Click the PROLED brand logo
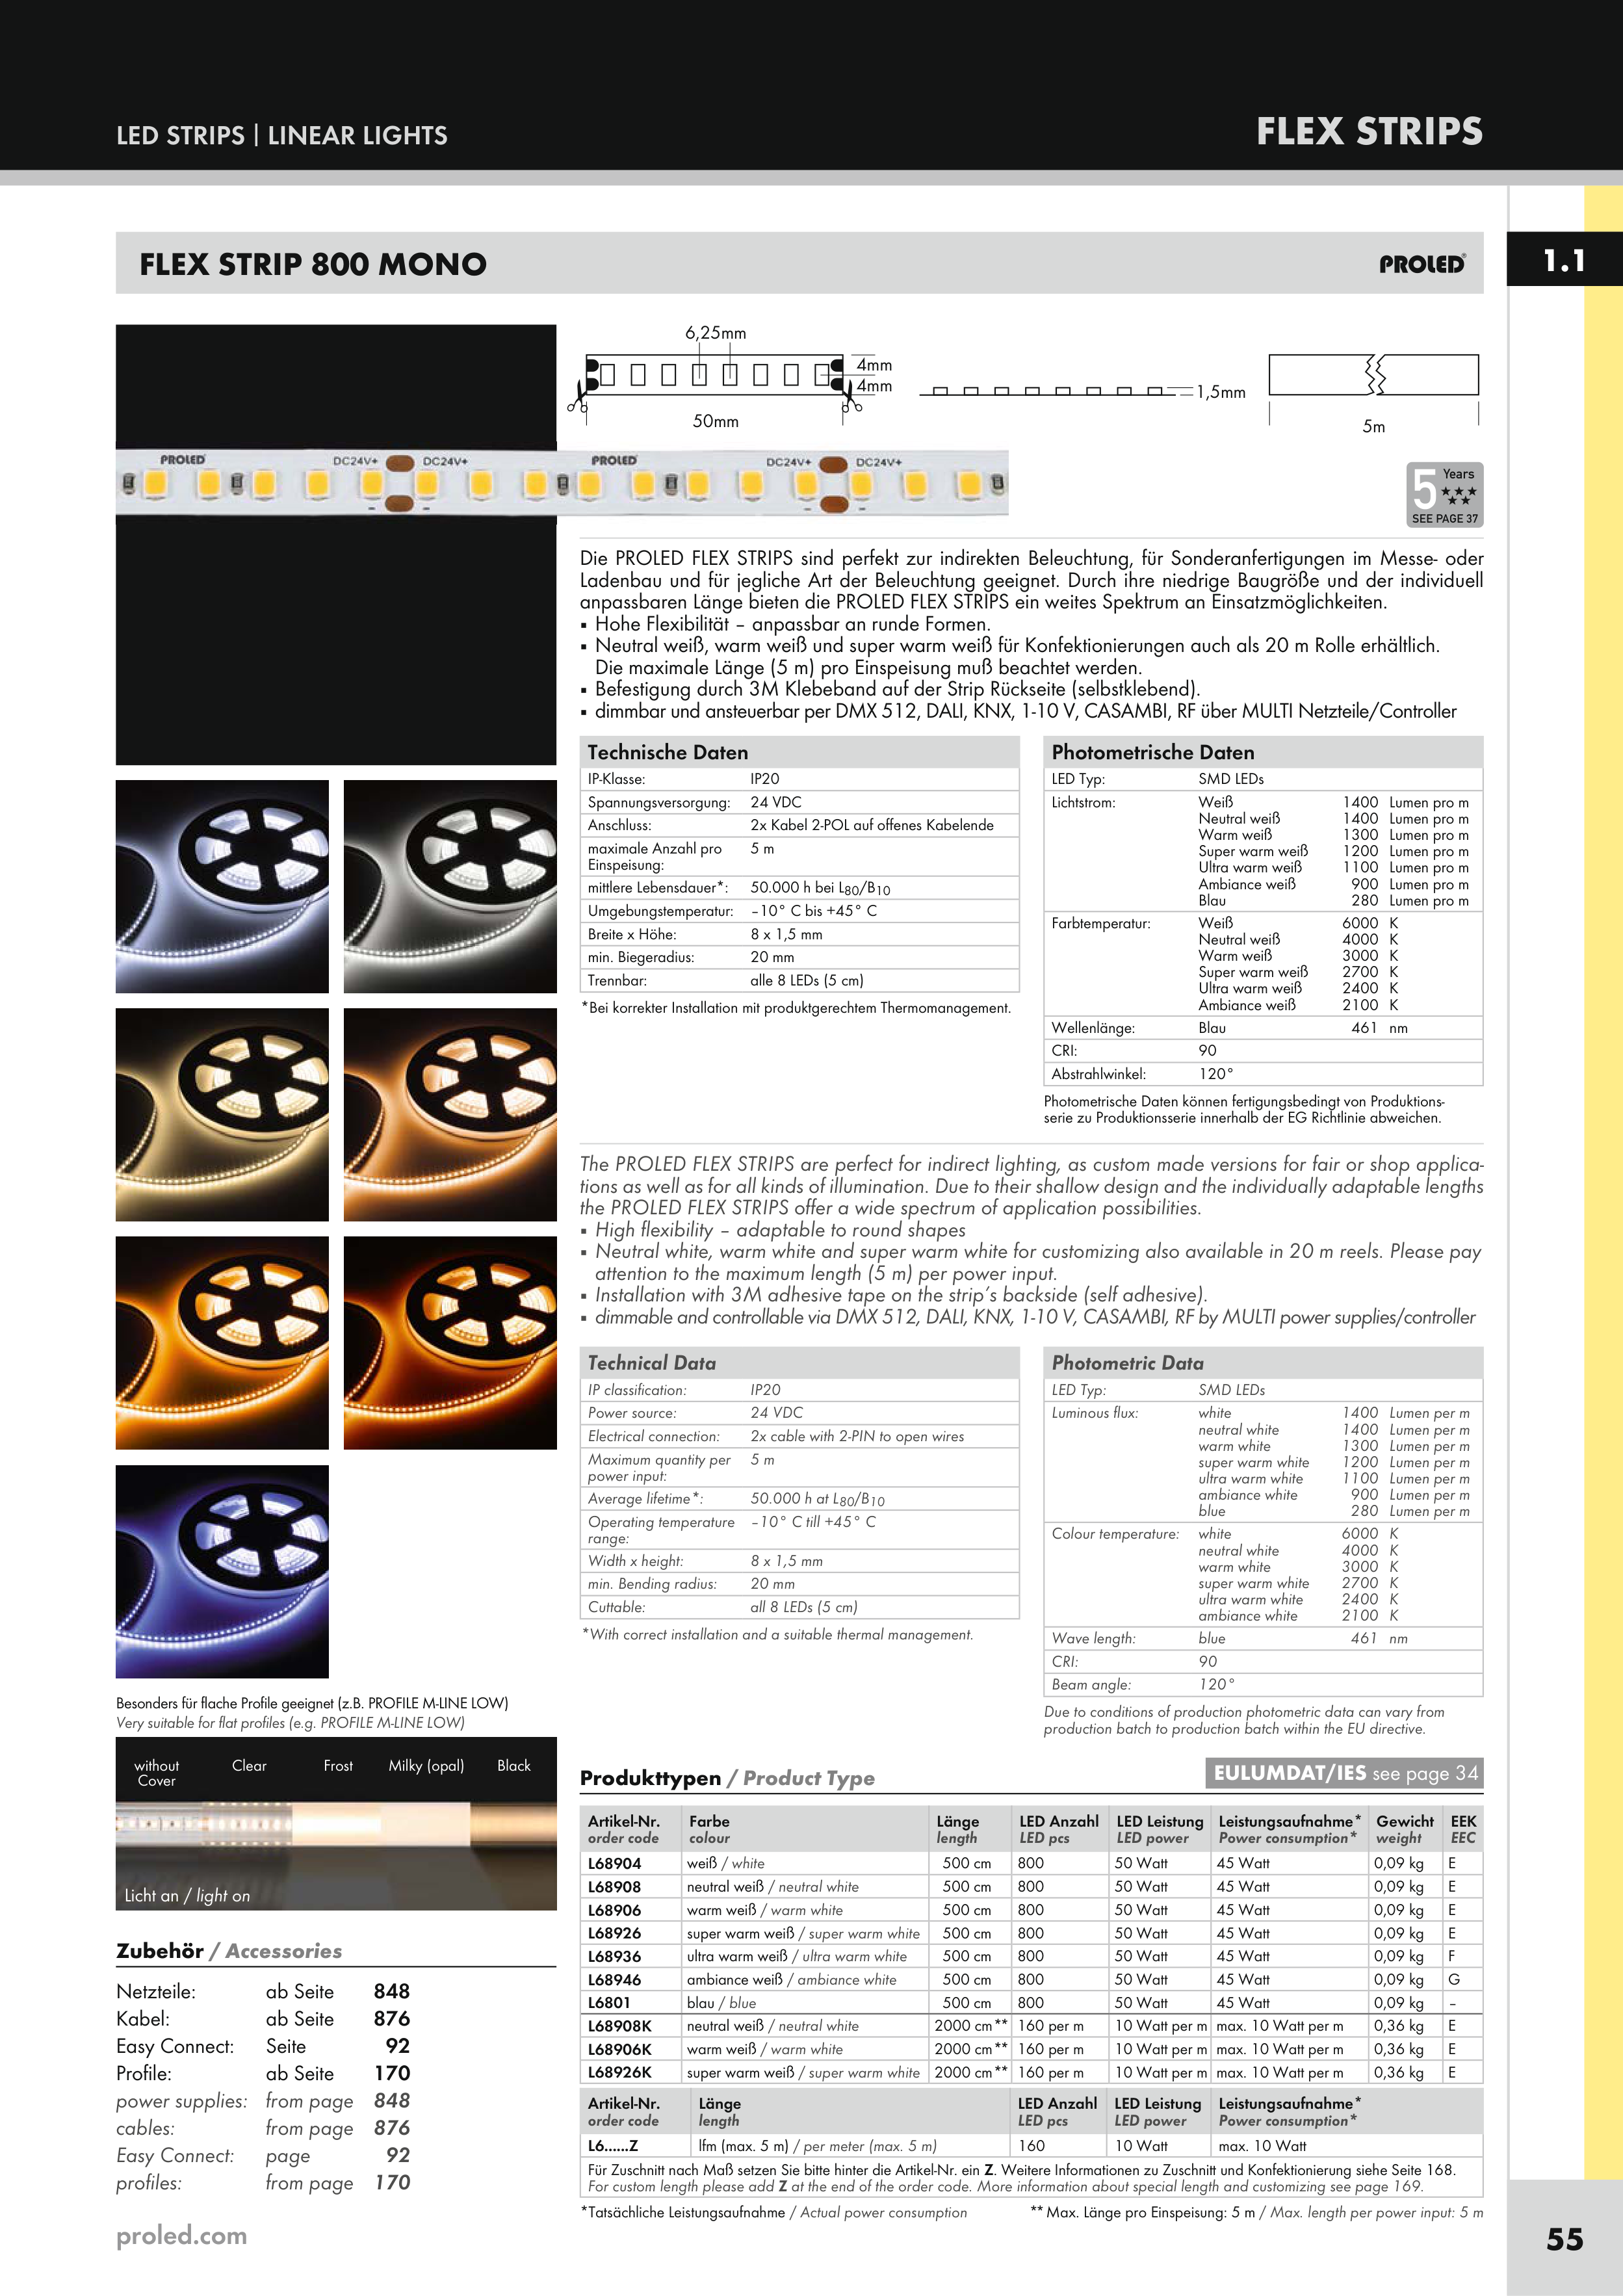This screenshot has height=2296, width=1623. (x=1422, y=264)
